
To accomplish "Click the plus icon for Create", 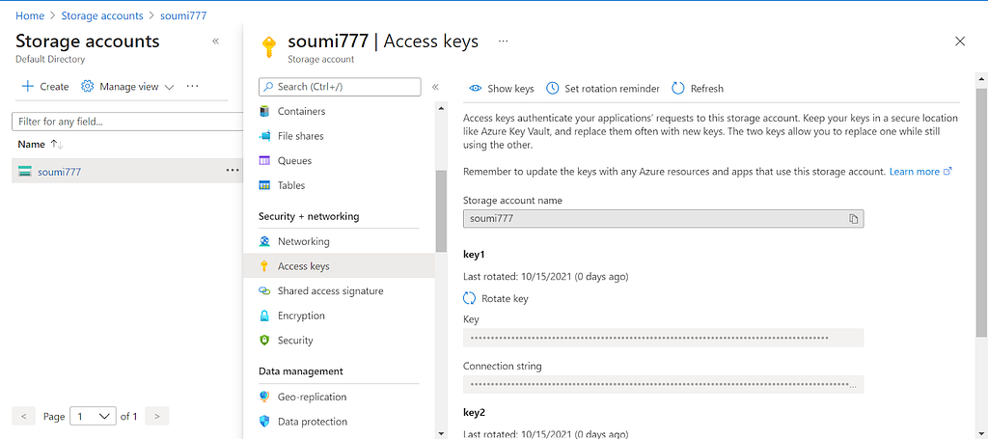I will [x=27, y=86].
